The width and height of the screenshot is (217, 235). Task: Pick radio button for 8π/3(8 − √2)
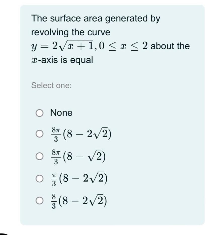point(40,157)
